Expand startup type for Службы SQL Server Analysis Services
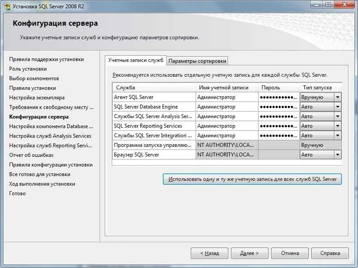This screenshot has height=268, width=358. (x=337, y=116)
